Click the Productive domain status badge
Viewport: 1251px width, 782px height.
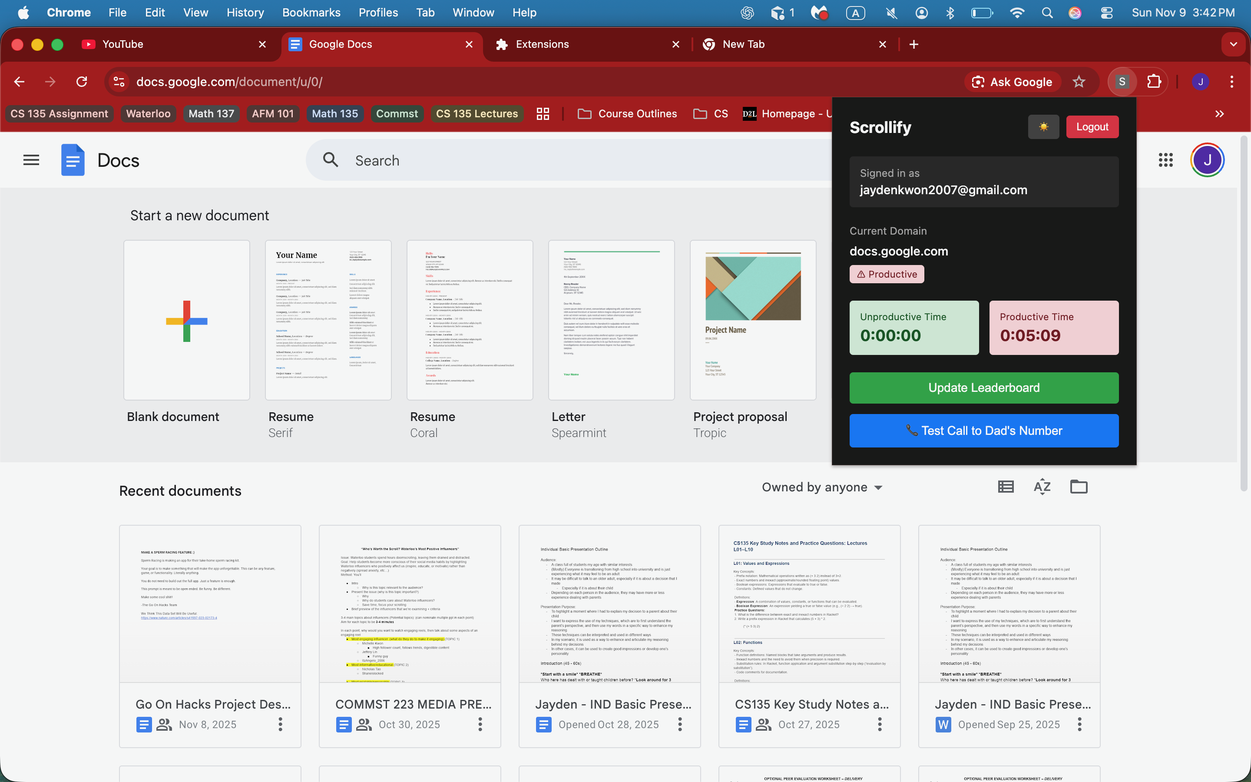pos(887,274)
